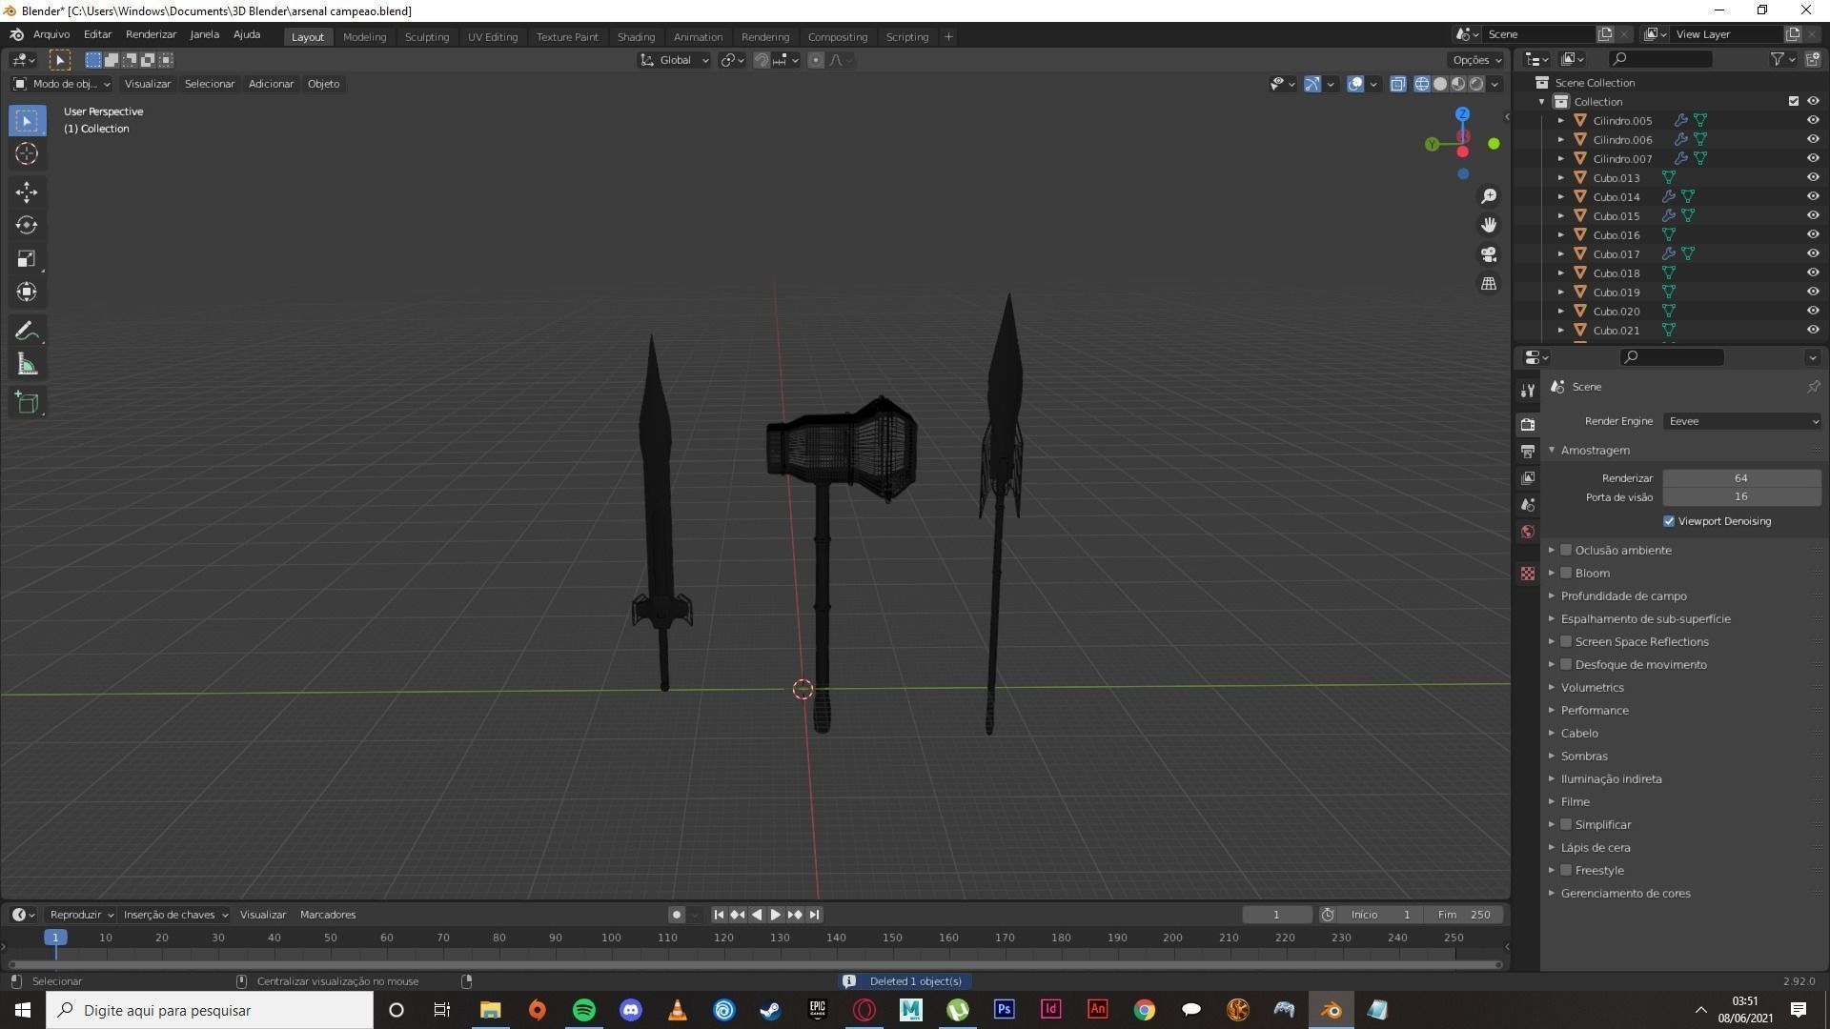Open the Arquivo menu

pos(51,34)
